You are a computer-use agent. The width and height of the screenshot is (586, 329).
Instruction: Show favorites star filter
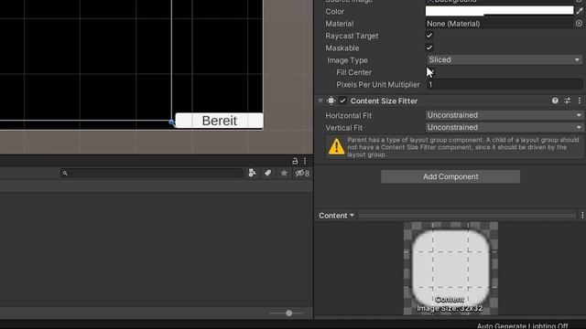click(284, 173)
